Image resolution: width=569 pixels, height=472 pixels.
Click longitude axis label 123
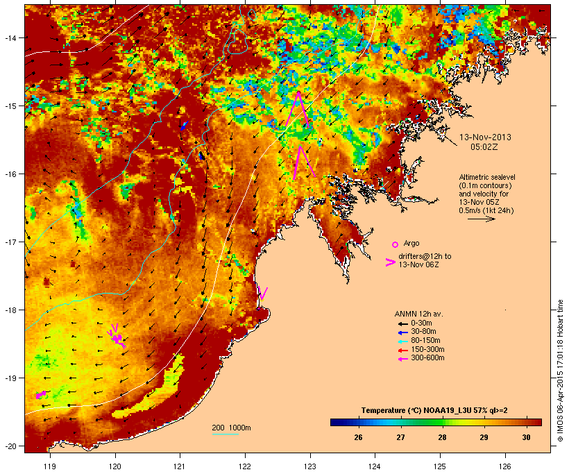(310, 466)
